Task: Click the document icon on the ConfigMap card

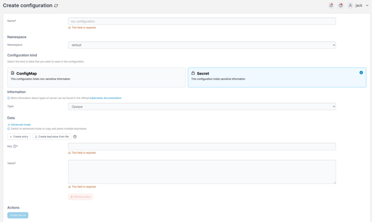Action: (x=13, y=73)
